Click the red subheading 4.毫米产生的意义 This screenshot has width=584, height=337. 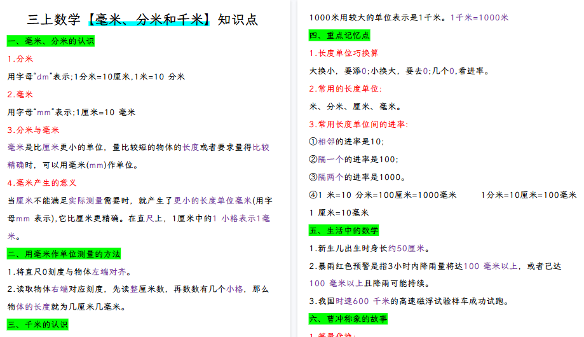coord(42,183)
